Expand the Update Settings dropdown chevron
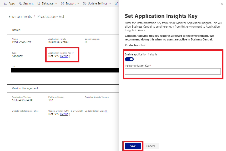This screenshot has height=151, width=226. [x=110, y=3]
